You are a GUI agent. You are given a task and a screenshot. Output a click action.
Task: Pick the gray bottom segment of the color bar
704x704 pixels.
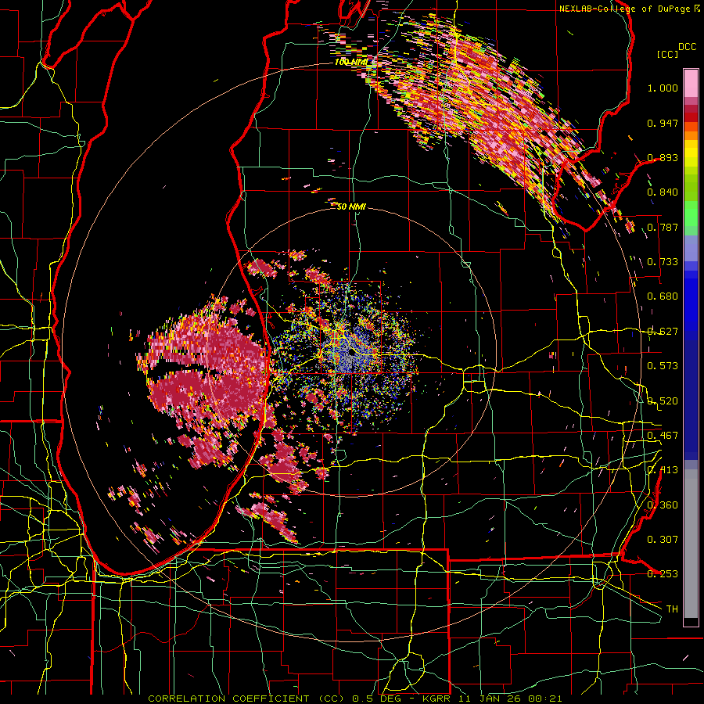coord(691,544)
